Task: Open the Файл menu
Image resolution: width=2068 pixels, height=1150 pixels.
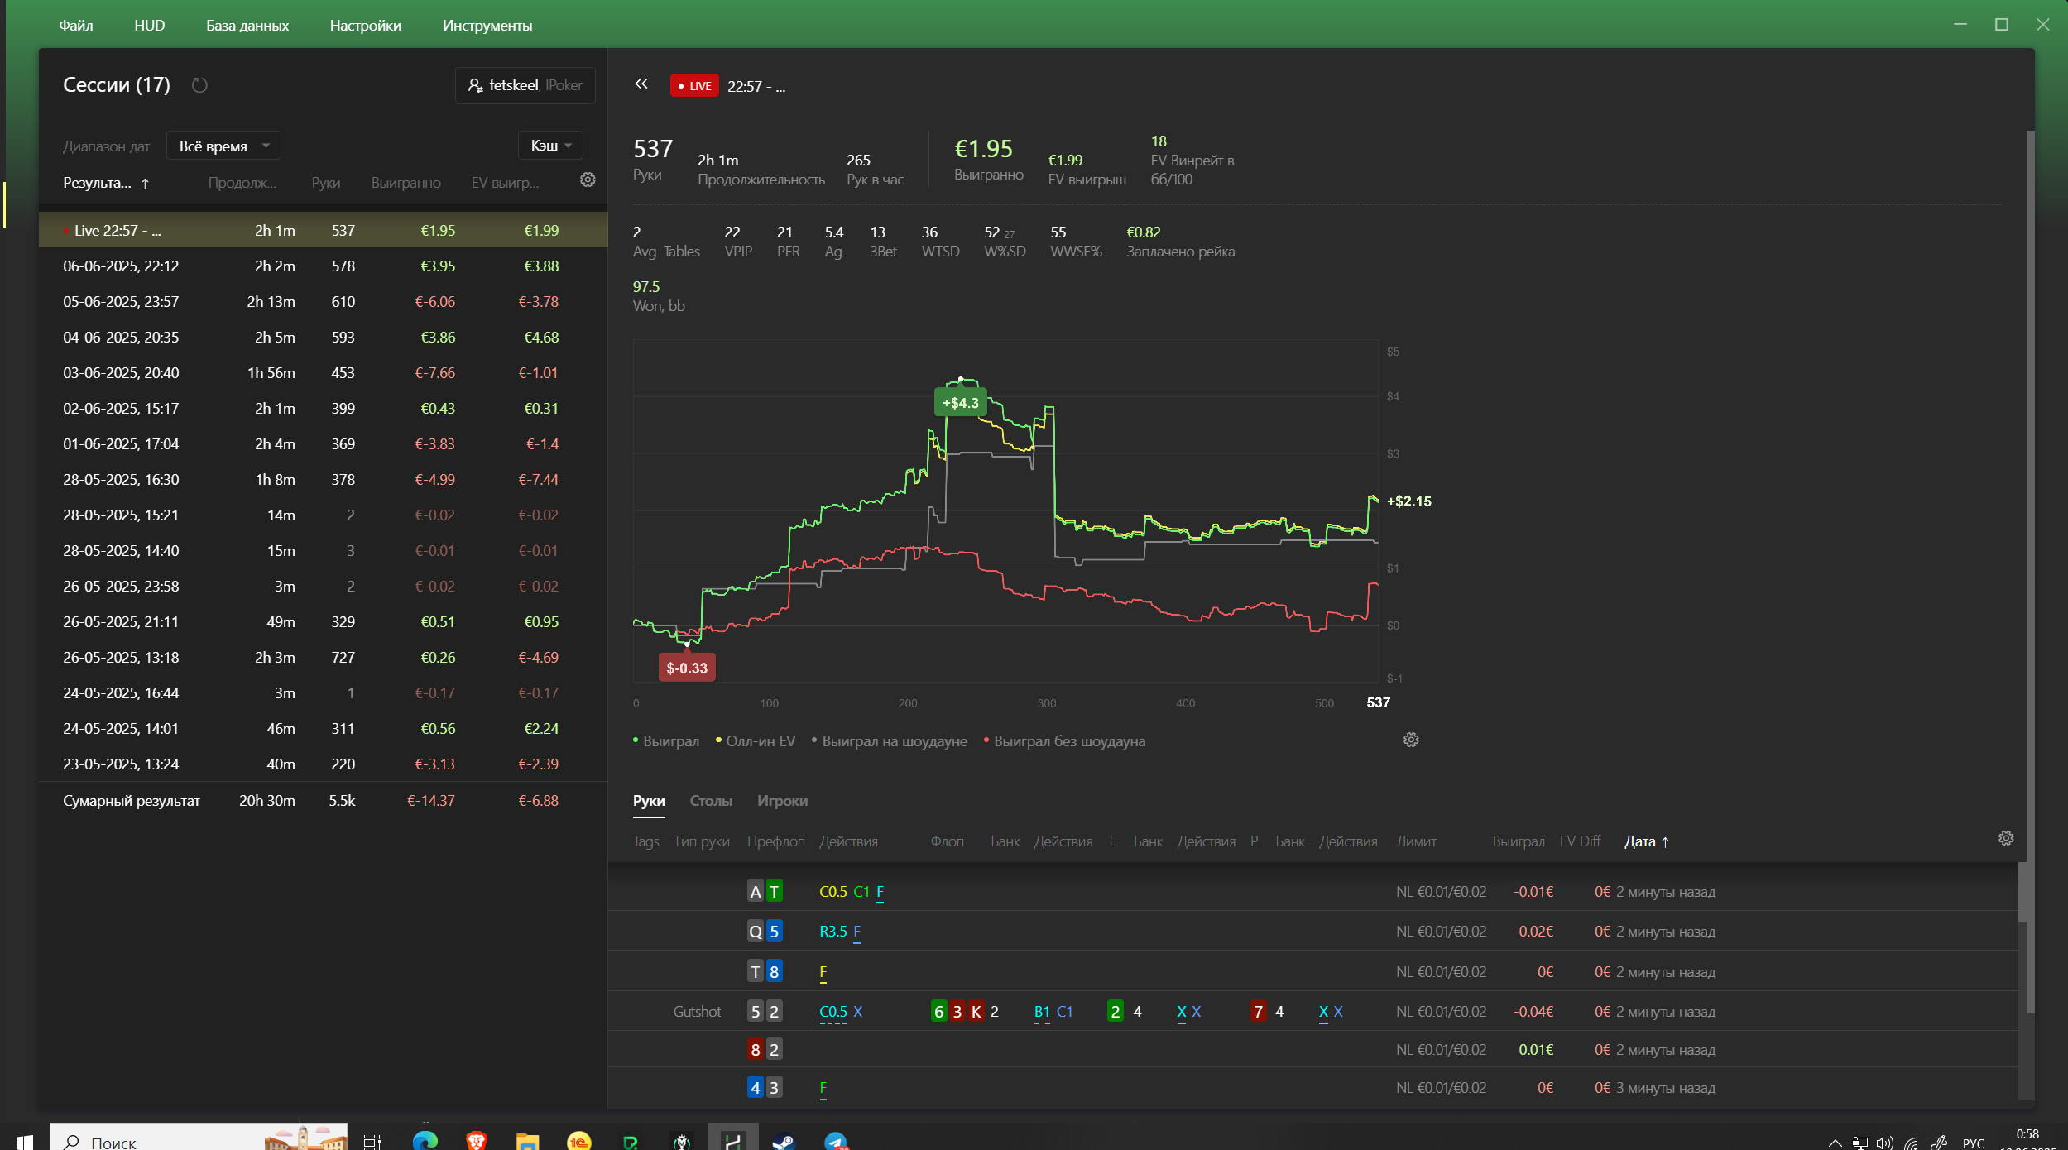Action: (x=75, y=26)
